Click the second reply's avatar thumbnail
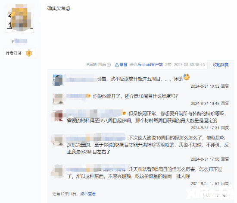Viewport: 237px width, 203px height. [58, 99]
